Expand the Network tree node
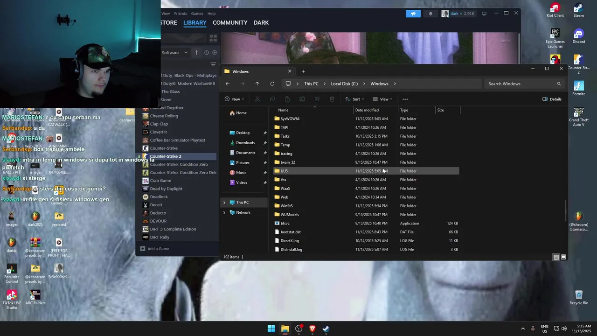The height and width of the screenshot is (336, 597). click(224, 212)
